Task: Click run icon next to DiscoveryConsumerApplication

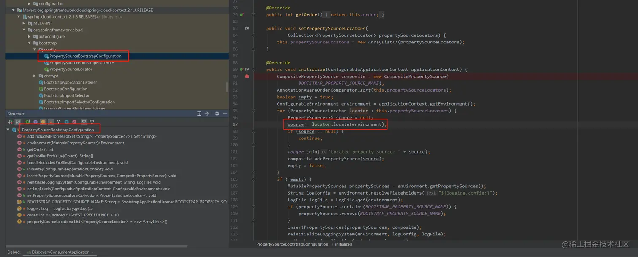Action: (x=29, y=252)
